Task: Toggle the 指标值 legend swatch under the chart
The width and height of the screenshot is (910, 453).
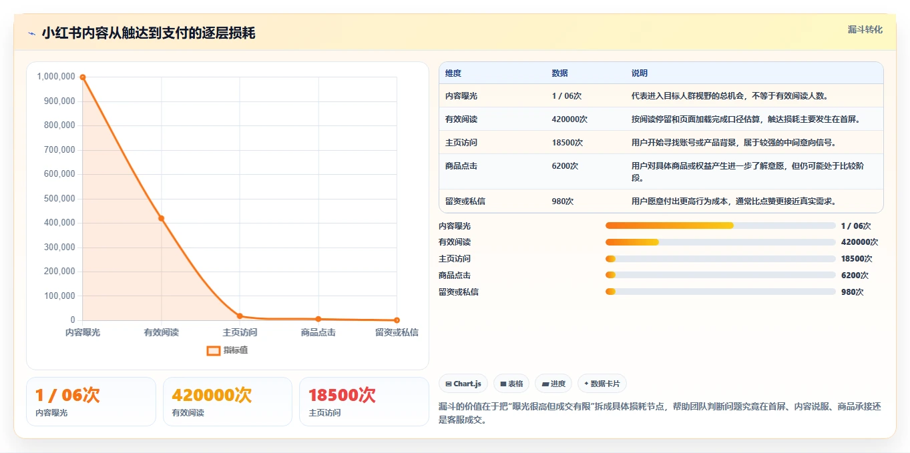Action: click(x=214, y=350)
